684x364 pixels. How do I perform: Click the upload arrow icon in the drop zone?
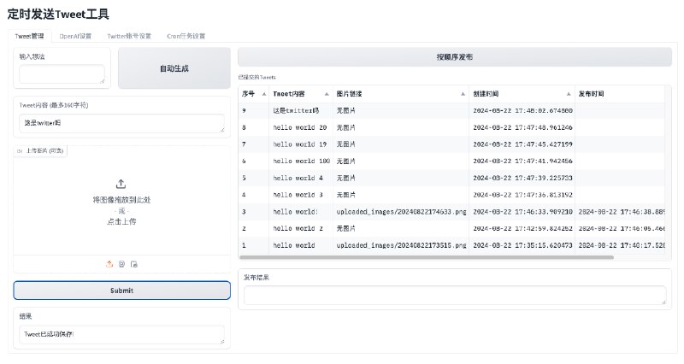click(121, 184)
